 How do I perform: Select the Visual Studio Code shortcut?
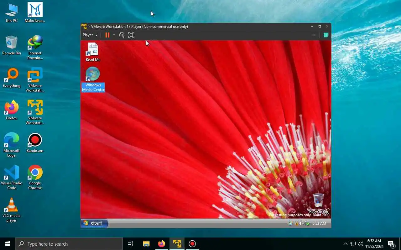[x=12, y=178]
